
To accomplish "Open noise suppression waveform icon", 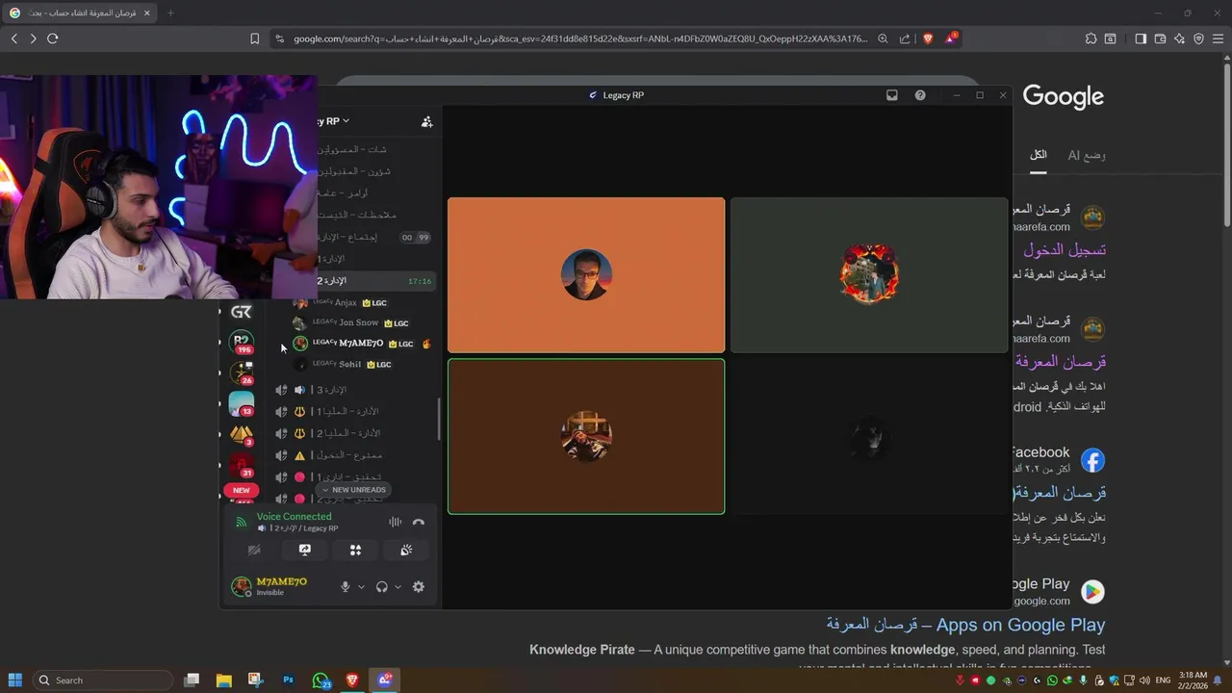I will tap(396, 522).
